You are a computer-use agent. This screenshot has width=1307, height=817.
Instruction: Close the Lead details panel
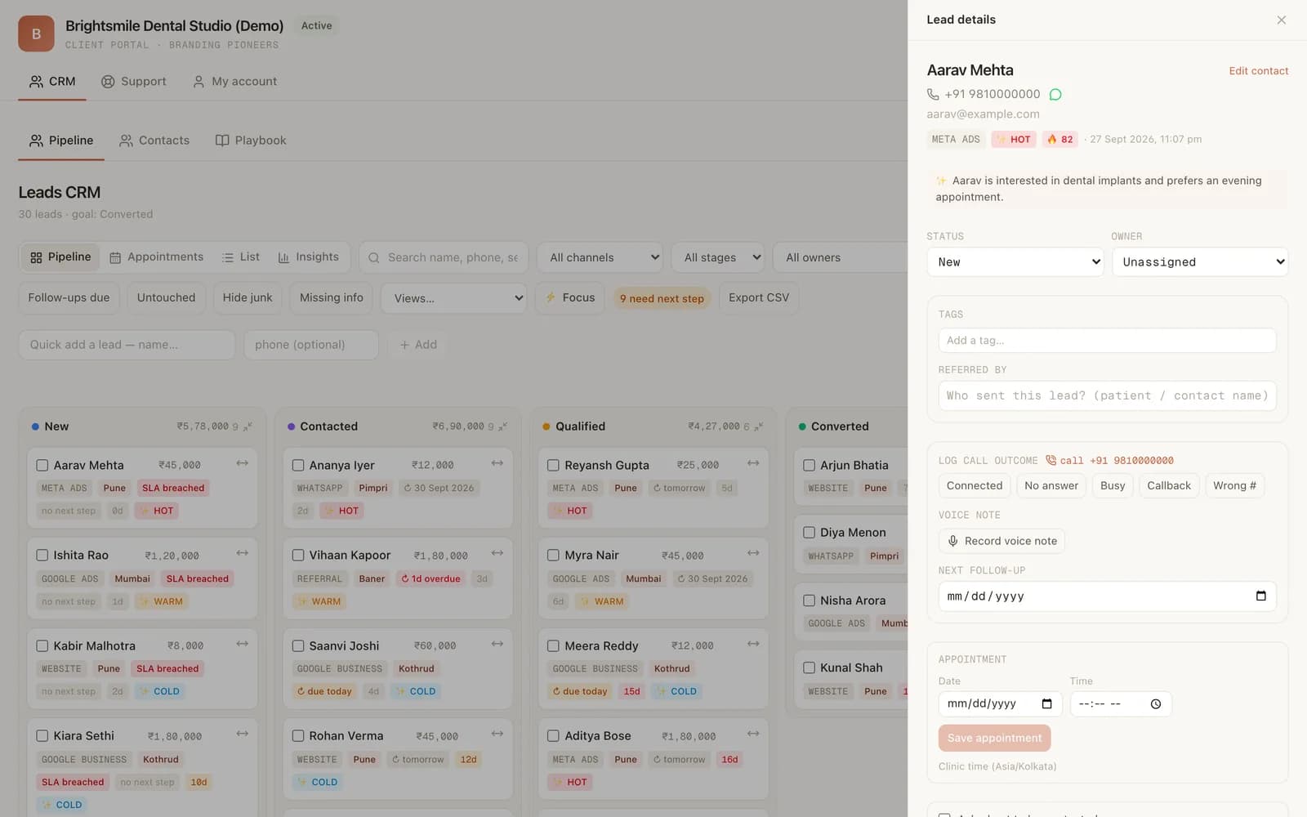click(x=1281, y=20)
